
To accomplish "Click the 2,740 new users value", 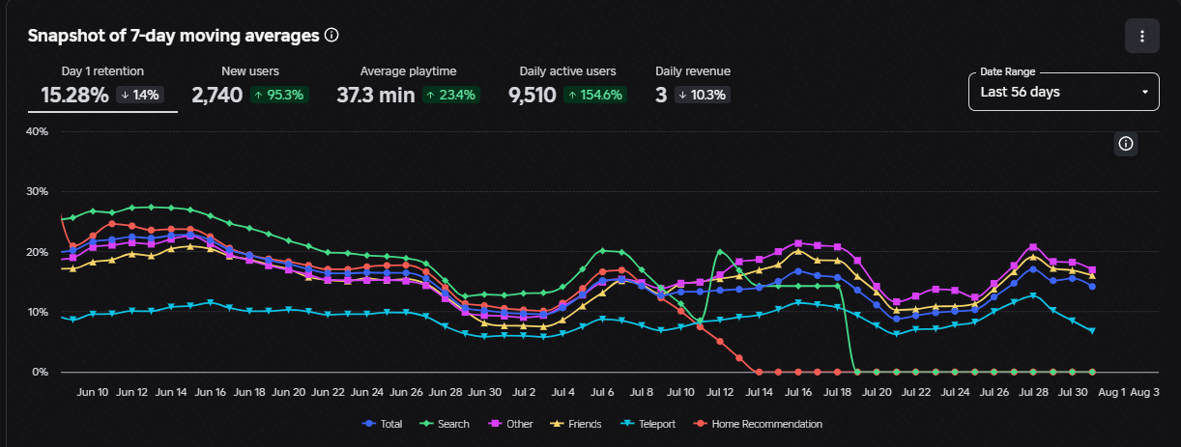I will [217, 95].
